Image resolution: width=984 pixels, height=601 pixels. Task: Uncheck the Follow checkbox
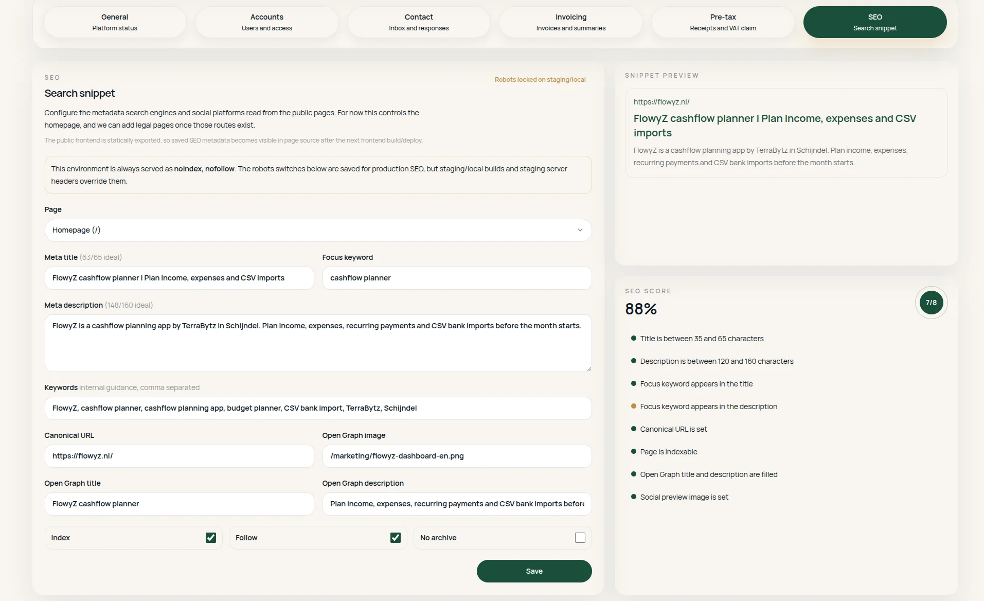click(x=396, y=538)
